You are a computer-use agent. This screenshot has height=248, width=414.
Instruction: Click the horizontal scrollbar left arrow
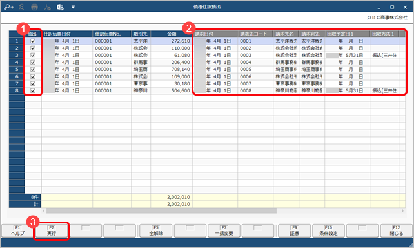(x=44, y=211)
